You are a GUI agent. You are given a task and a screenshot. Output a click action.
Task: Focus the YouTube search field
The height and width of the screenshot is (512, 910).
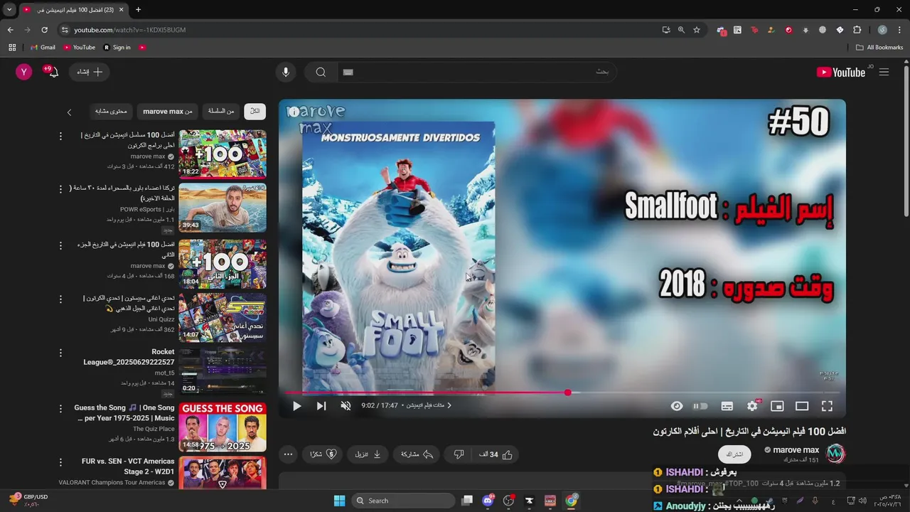click(476, 72)
